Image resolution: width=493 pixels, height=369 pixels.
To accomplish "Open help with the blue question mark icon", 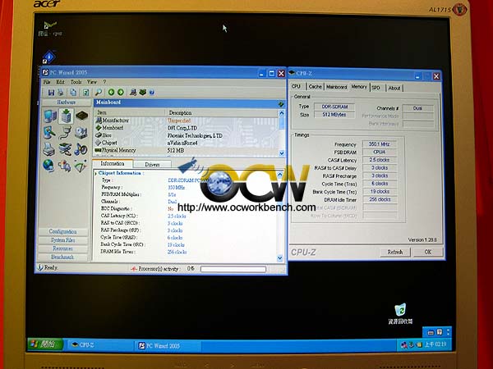I will [x=152, y=92].
